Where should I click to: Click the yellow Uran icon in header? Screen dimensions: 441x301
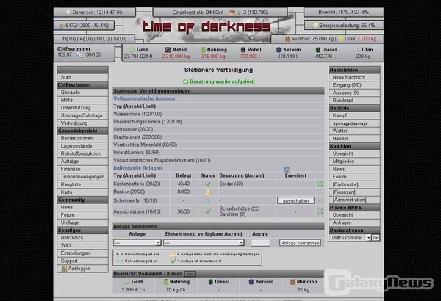click(x=340, y=39)
